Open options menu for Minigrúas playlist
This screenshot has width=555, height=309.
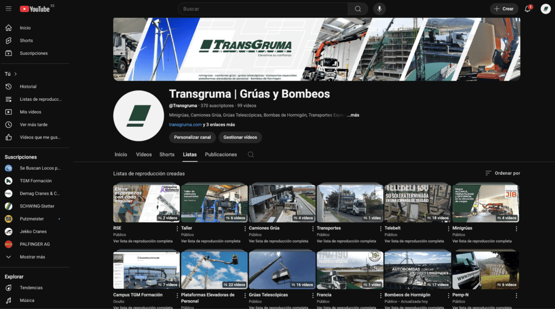517,229
